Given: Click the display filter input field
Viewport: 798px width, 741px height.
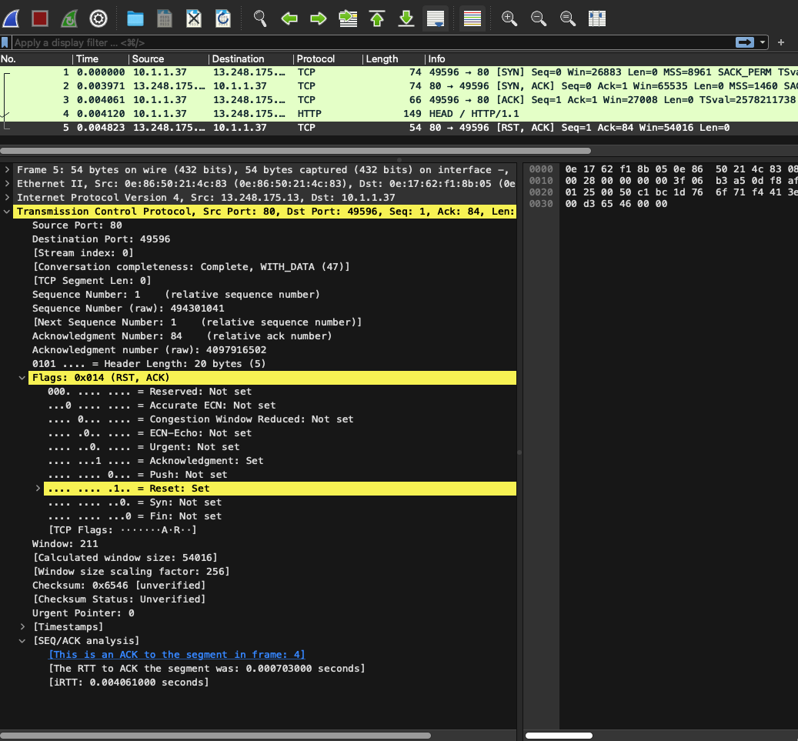Looking at the screenshot, I should [x=308, y=43].
